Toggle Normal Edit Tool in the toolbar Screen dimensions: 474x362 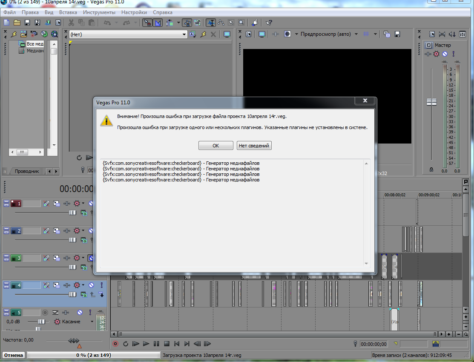[211, 23]
